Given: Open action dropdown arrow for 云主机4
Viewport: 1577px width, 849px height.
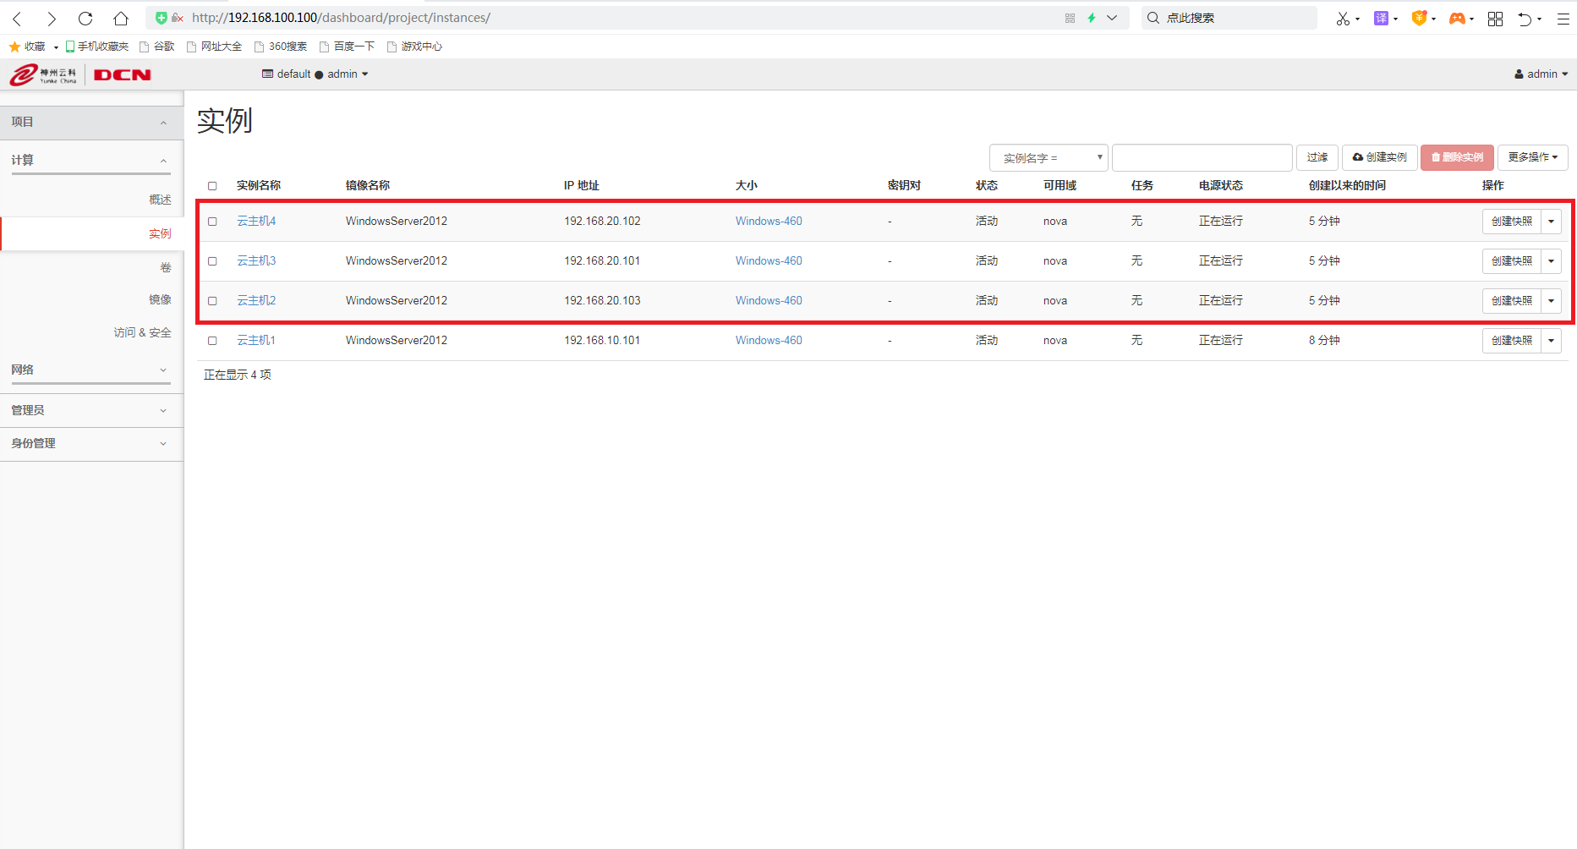Looking at the screenshot, I should 1551,222.
